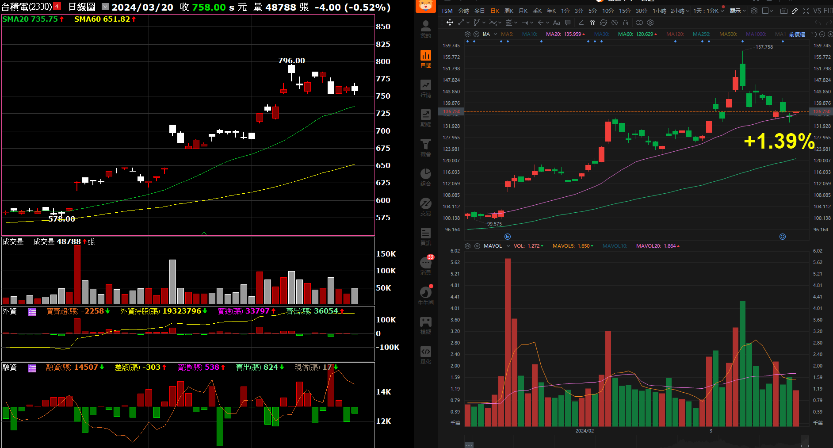Screen dimensions: 833x448
Task: Click the sync drawings loop icon
Action: (x=604, y=23)
